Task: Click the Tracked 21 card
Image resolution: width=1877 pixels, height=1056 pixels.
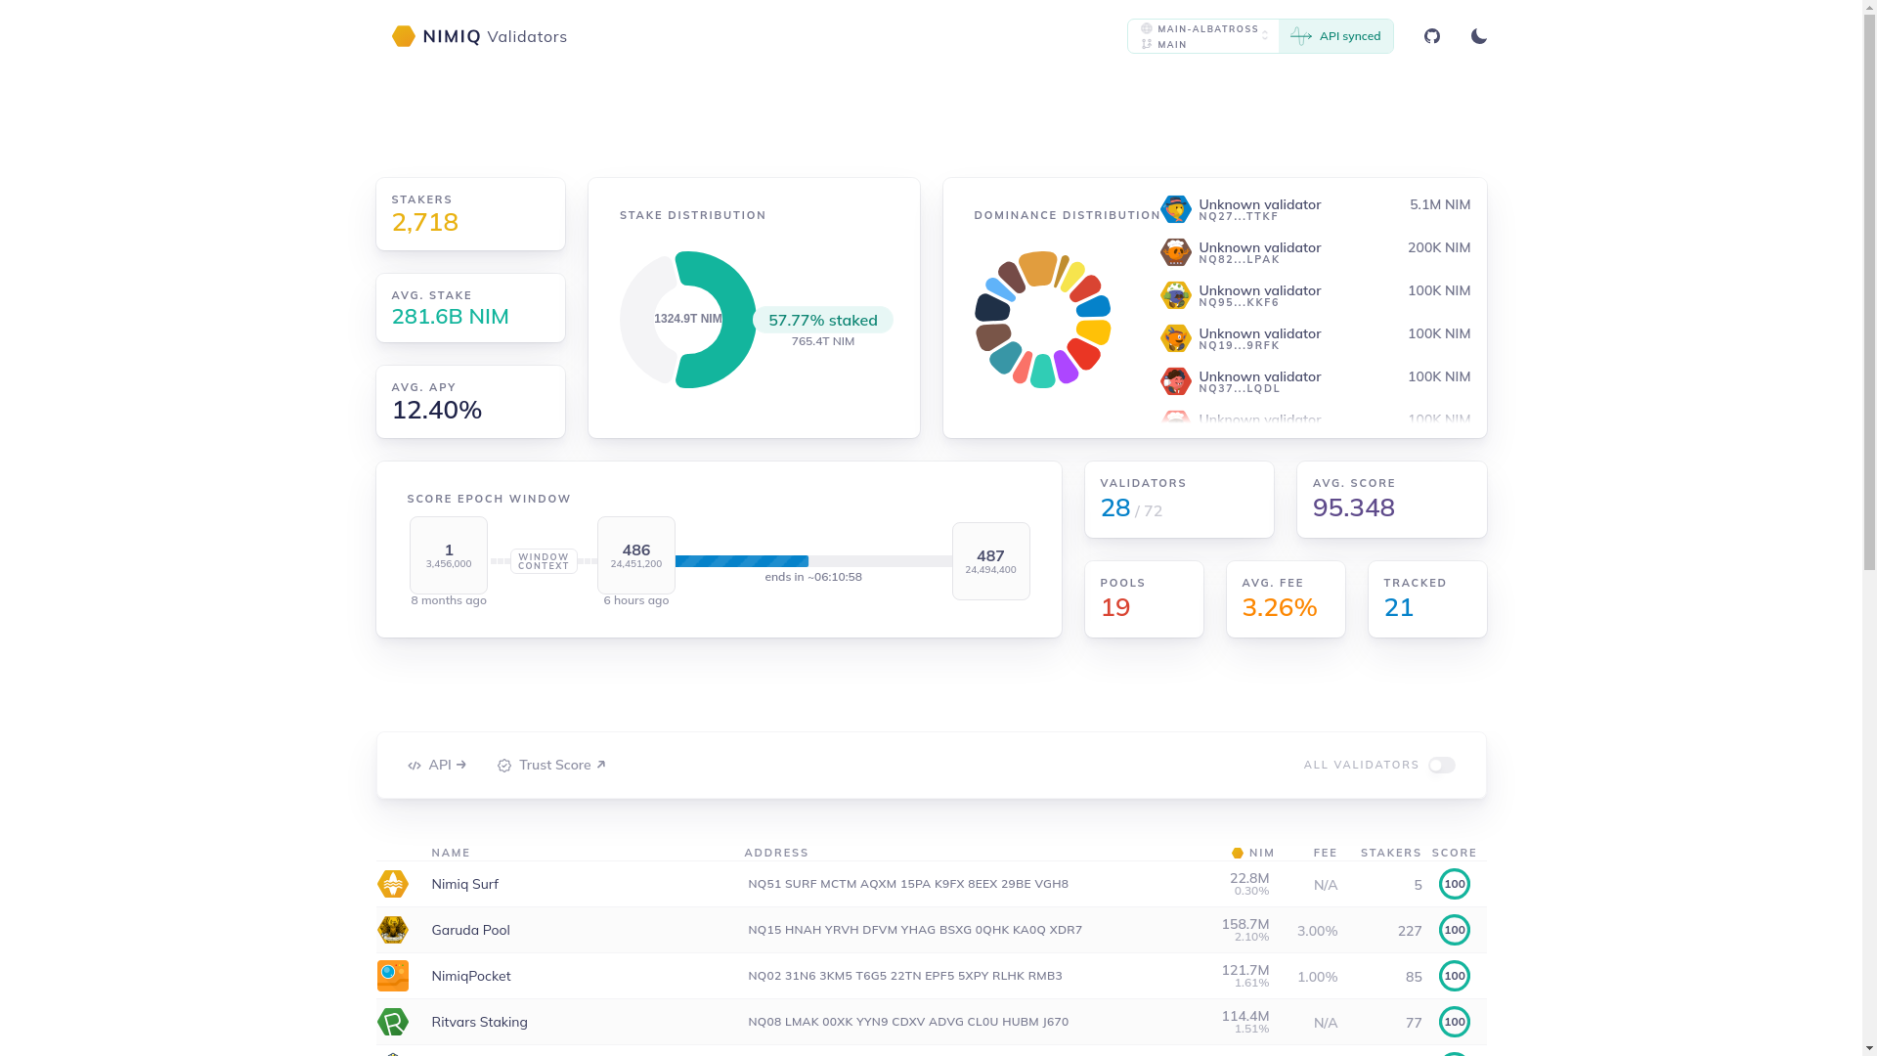Action: pos(1427,599)
